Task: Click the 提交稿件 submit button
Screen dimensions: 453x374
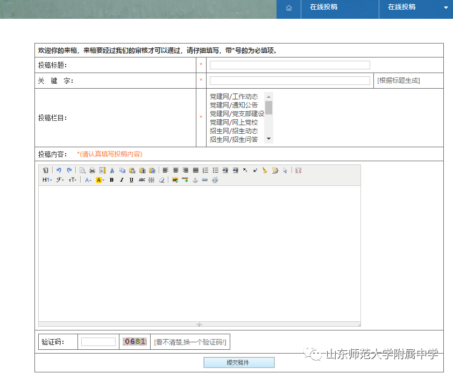Action: 239,363
